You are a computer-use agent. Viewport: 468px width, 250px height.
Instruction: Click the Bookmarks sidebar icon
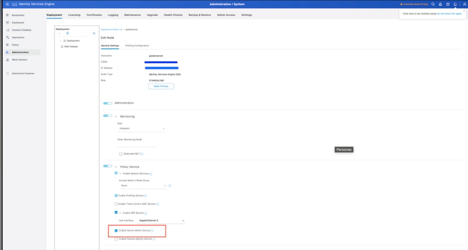pos(8,15)
